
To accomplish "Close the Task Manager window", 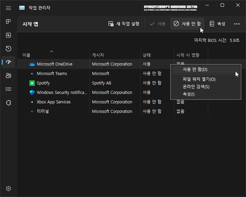I will (238, 5).
